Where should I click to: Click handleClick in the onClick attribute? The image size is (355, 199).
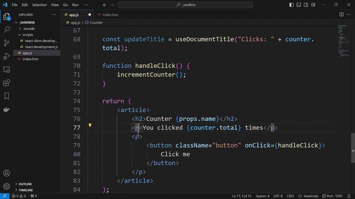tap(298, 145)
